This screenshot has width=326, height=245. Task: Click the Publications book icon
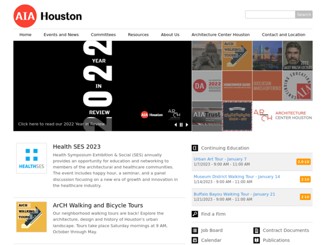click(x=256, y=240)
